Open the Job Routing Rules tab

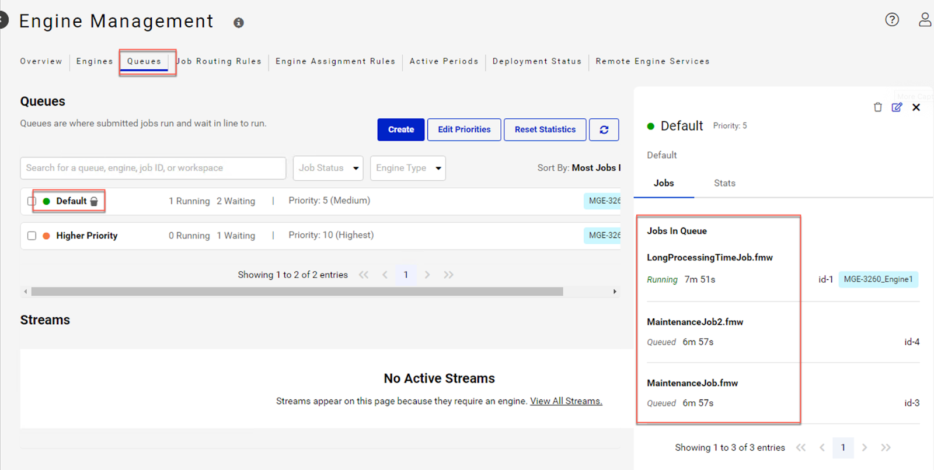tap(219, 61)
